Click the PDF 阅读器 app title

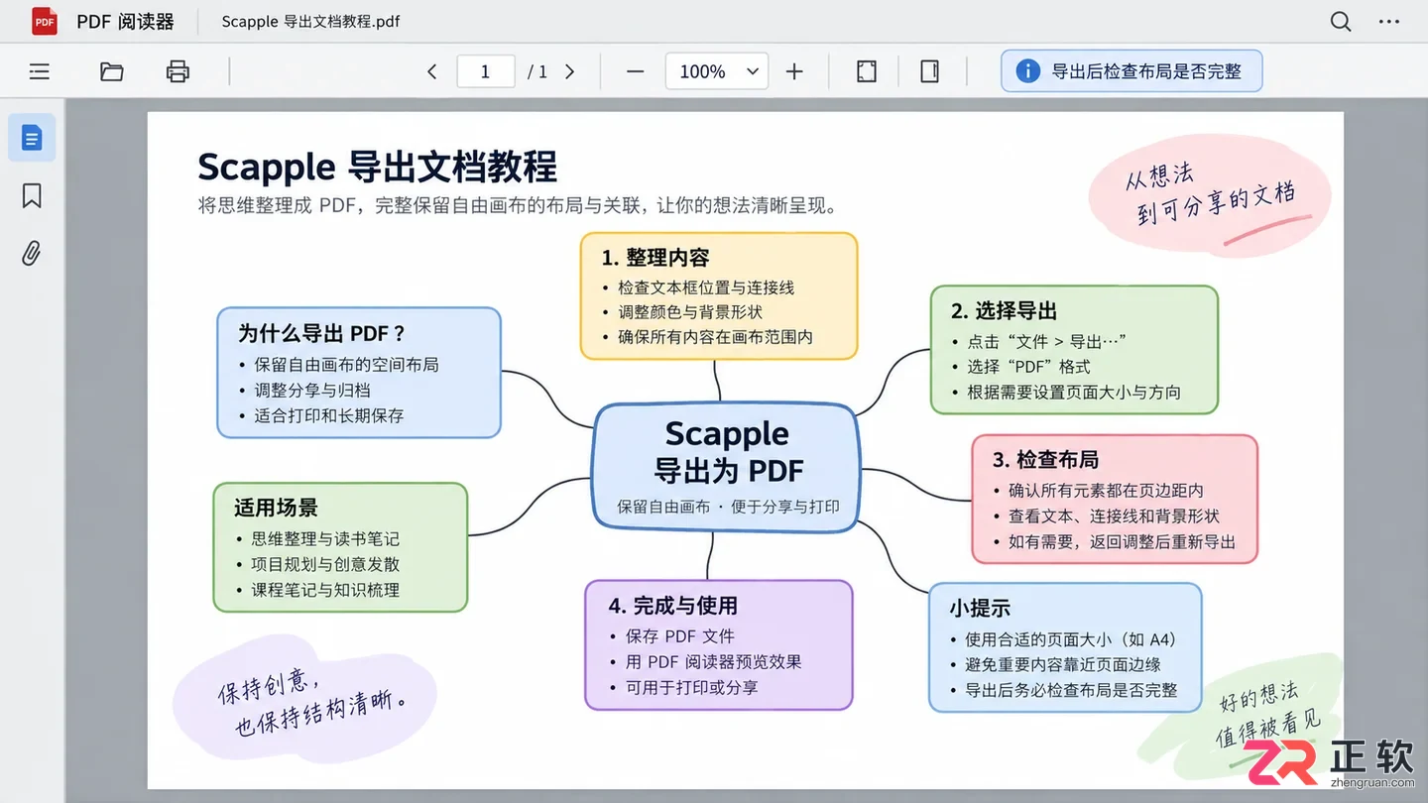(x=125, y=21)
